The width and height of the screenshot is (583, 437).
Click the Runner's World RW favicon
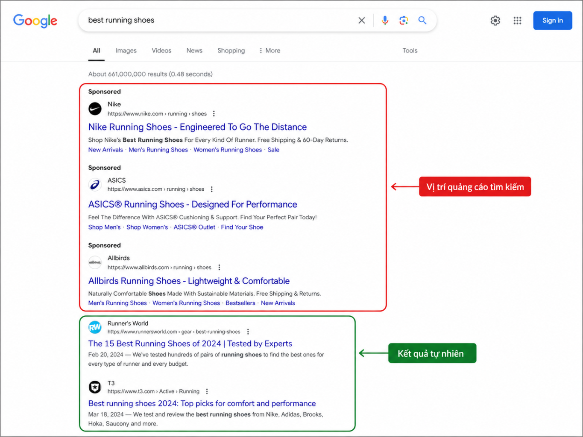click(x=95, y=327)
